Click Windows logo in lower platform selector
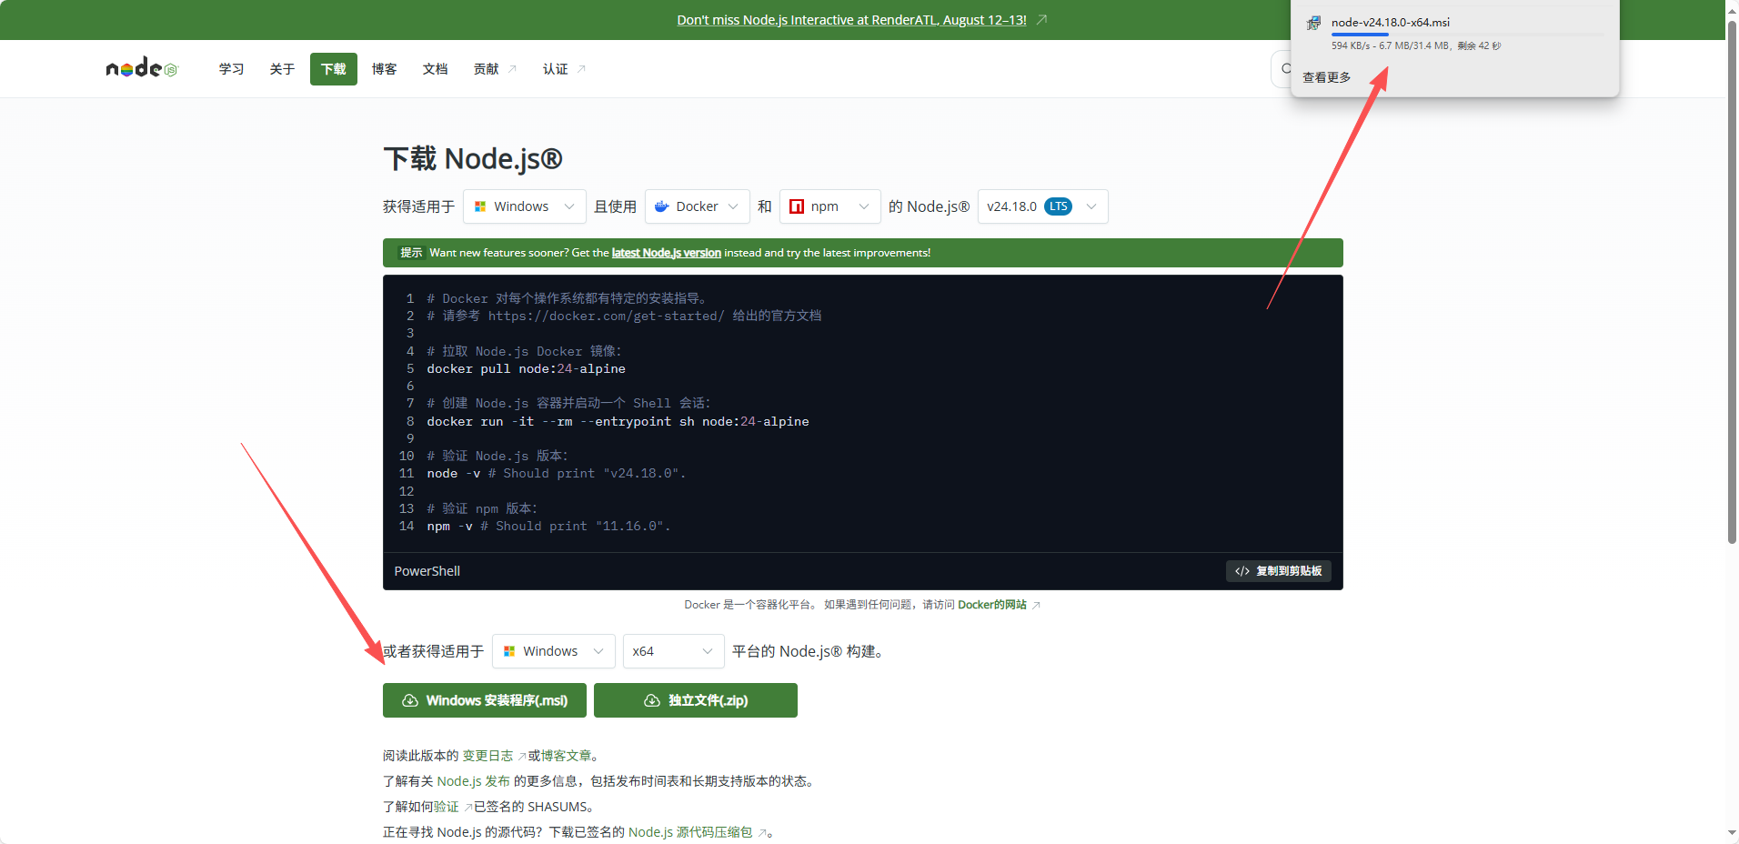 [x=509, y=651]
